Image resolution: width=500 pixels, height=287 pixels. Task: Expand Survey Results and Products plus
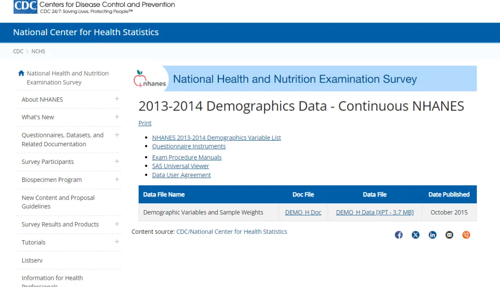coord(117,224)
